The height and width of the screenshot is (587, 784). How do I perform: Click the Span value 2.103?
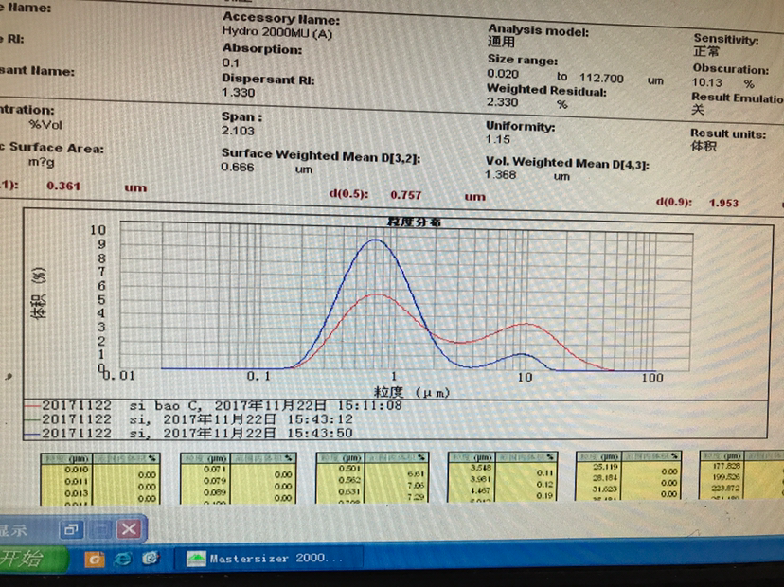(238, 131)
